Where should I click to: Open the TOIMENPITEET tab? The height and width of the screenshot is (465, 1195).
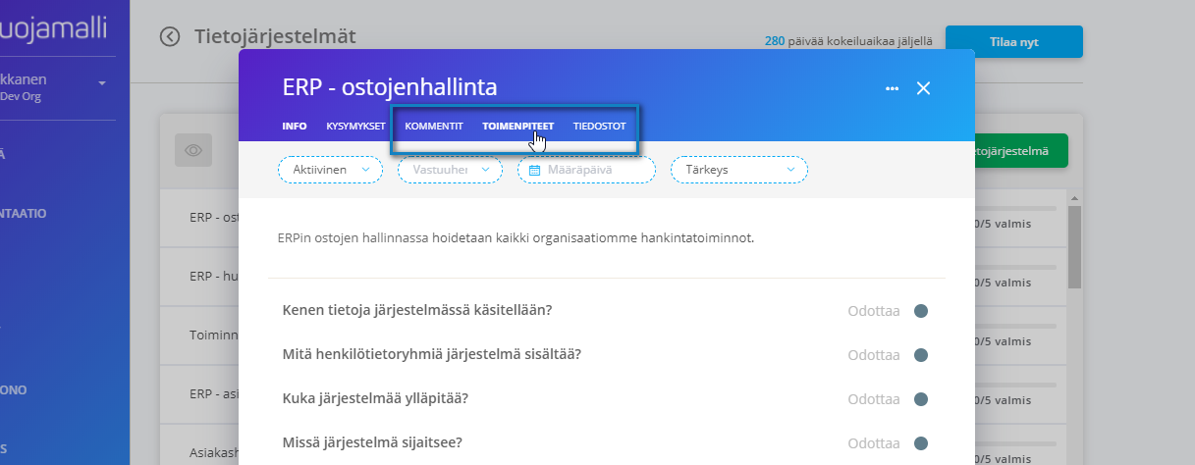click(517, 127)
